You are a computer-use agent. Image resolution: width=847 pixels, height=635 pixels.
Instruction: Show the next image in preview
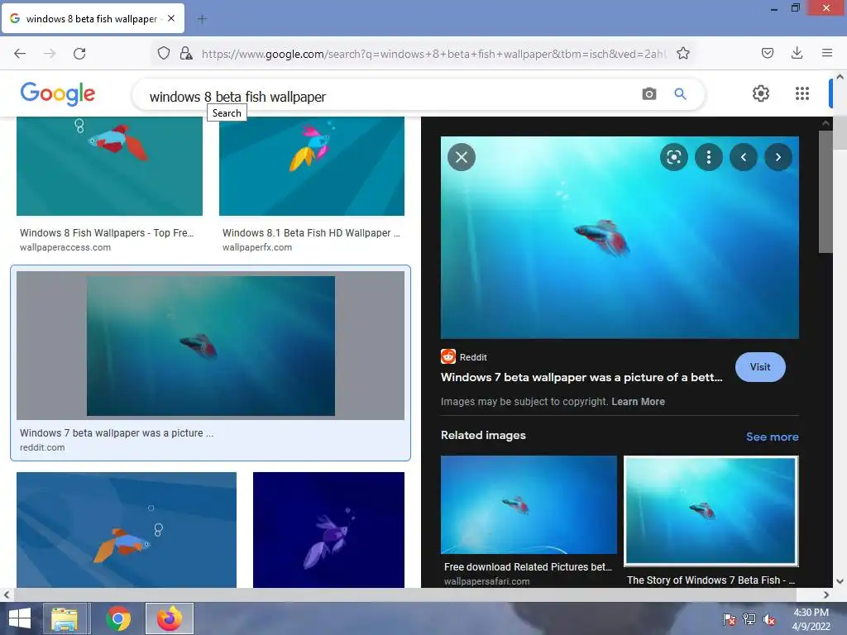coord(778,157)
